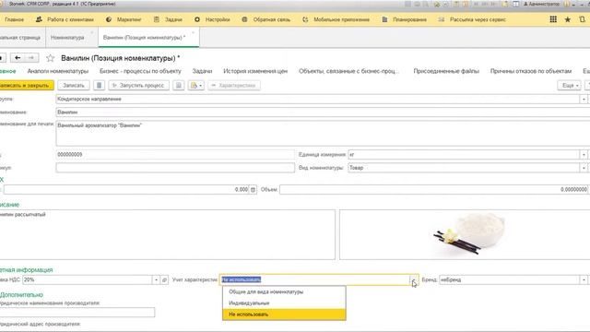Expand the Бренд dropdown arrow
590x332 pixels.
tap(584, 279)
